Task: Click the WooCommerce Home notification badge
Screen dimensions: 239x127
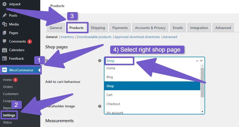Action: click(15, 80)
